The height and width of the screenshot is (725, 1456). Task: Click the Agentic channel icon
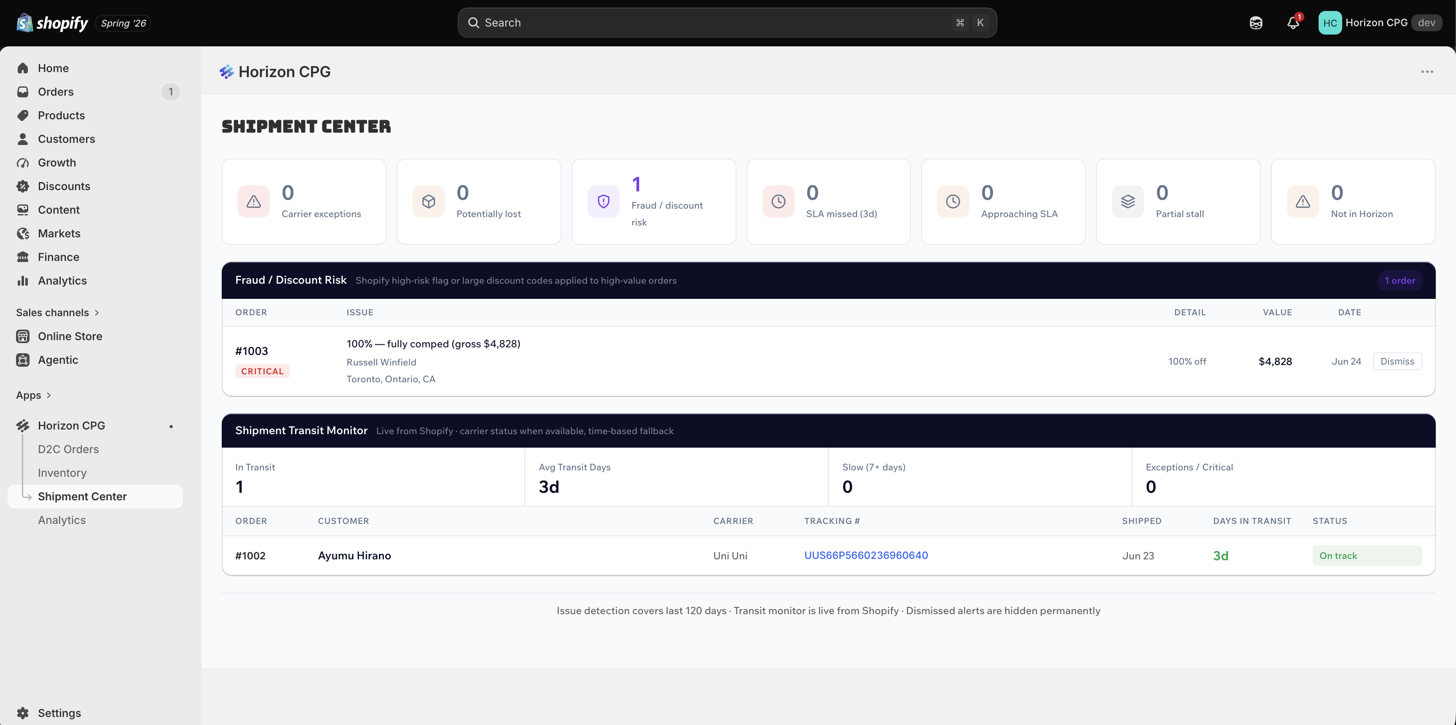[23, 360]
